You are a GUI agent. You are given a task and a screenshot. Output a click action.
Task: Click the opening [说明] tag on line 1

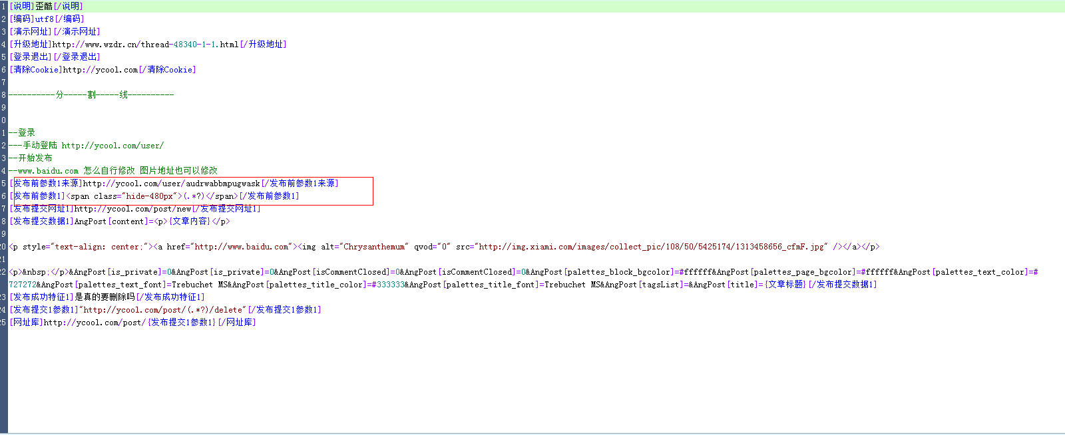pos(22,6)
